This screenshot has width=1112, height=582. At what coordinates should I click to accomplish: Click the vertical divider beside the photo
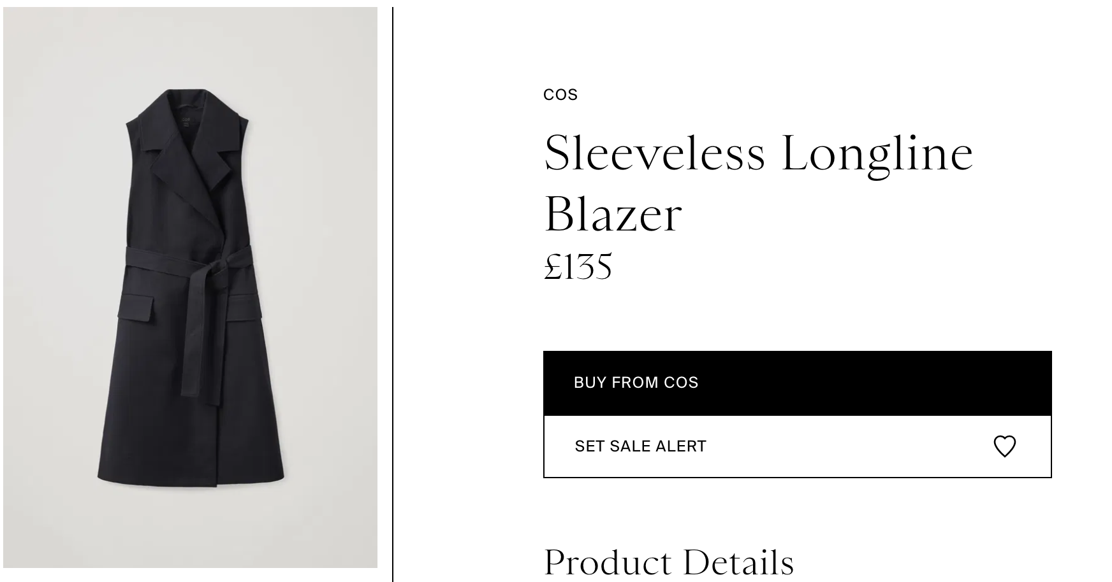coord(393,293)
